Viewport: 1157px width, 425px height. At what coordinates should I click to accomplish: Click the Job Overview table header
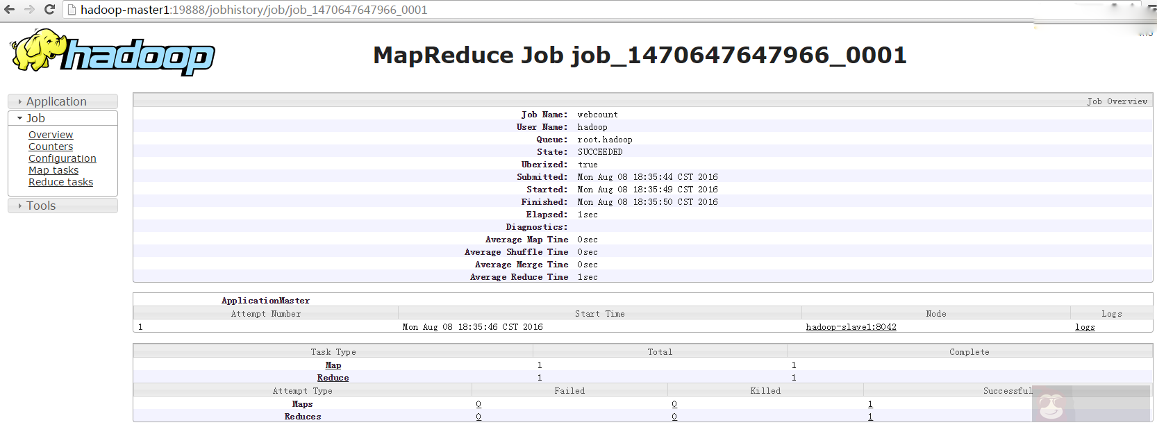coord(643,101)
